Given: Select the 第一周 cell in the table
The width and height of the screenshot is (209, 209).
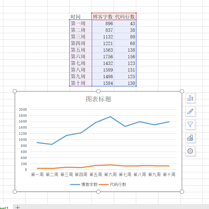Looking at the screenshot, I should (81, 23).
